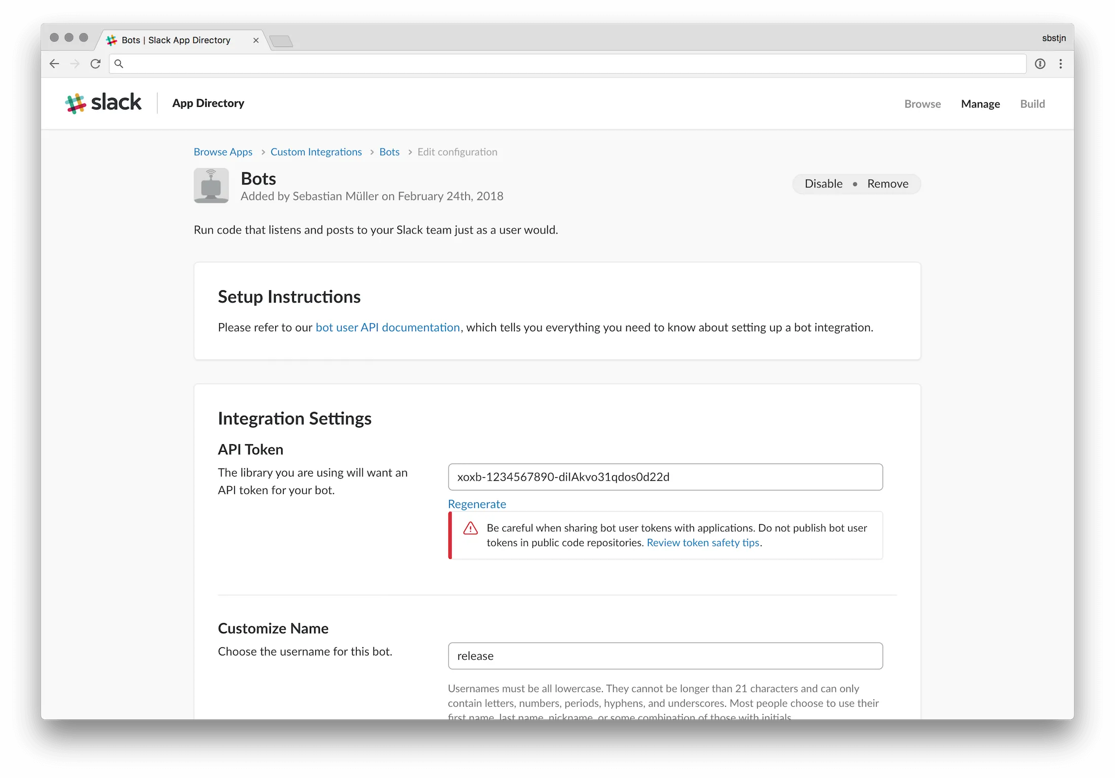Open Review token safety tips
The image size is (1115, 778).
point(703,542)
